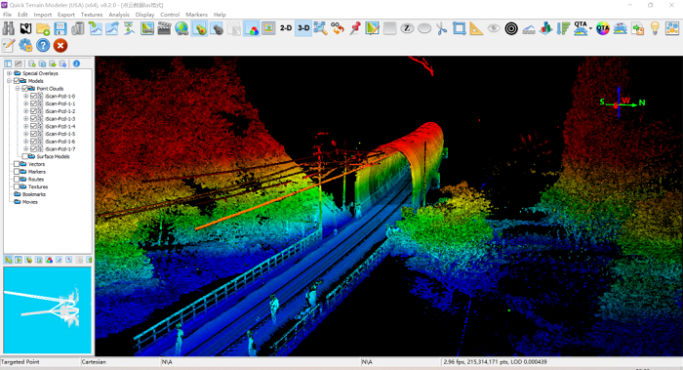Open the Markers menu

[x=196, y=15]
